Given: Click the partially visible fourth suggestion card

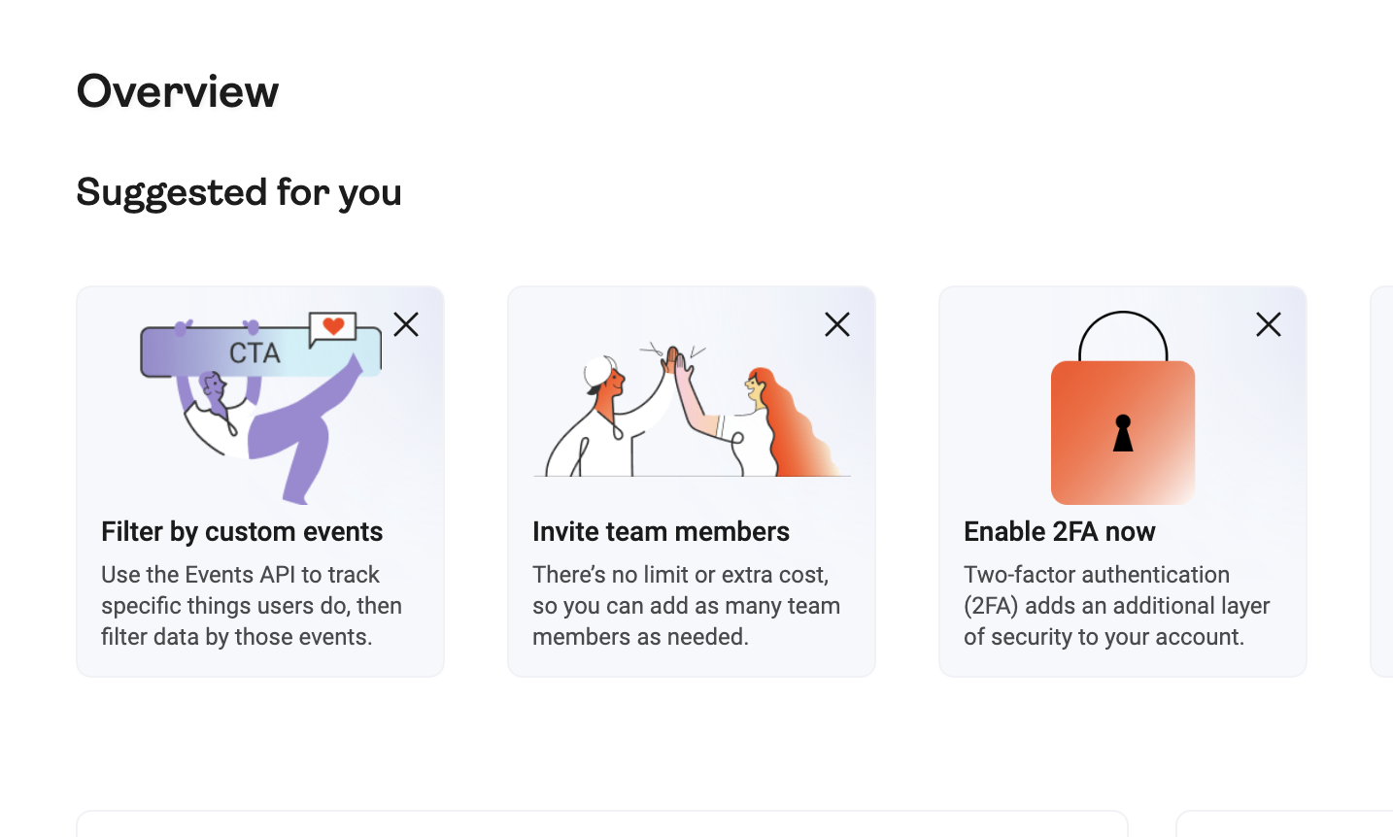Looking at the screenshot, I should tap(1382, 482).
